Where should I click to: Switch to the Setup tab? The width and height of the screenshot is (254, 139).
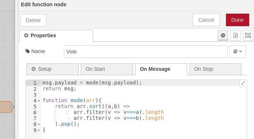pos(52,69)
